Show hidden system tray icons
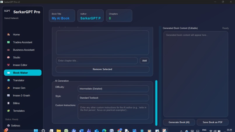Image resolution: width=235 pixels, height=132 pixels. click(x=181, y=131)
